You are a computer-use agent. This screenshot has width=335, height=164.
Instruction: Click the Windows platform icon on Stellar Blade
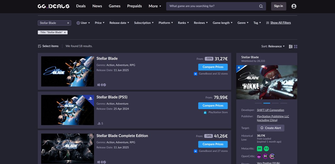click(99, 85)
